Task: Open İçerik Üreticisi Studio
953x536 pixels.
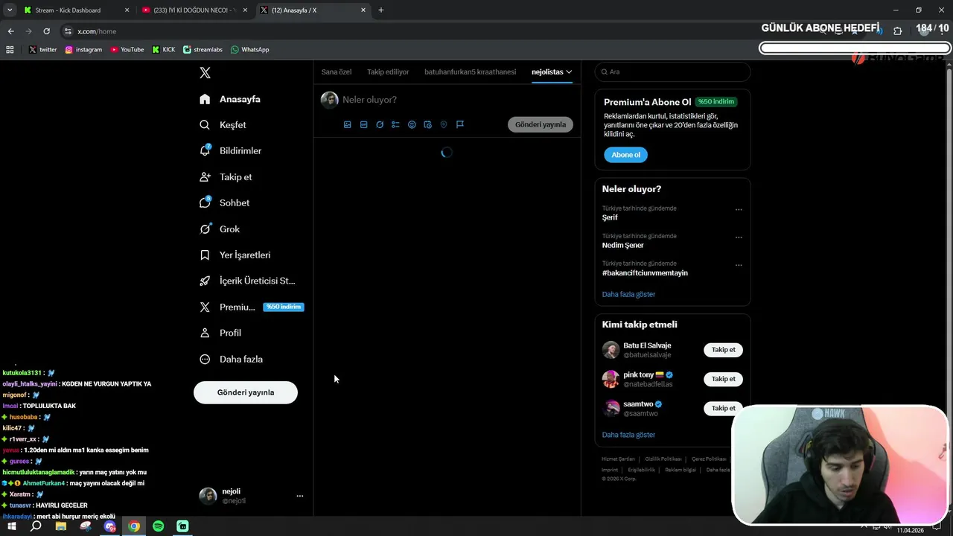Action: click(x=247, y=281)
